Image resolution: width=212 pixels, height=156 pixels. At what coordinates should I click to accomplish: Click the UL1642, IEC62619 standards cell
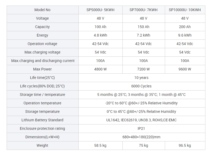[x=142, y=120]
